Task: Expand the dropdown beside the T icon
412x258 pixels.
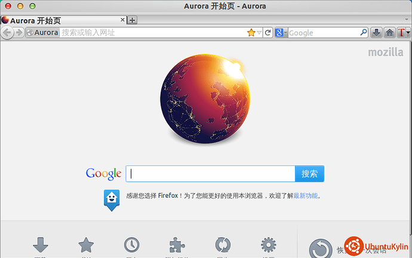Action: coord(408,33)
